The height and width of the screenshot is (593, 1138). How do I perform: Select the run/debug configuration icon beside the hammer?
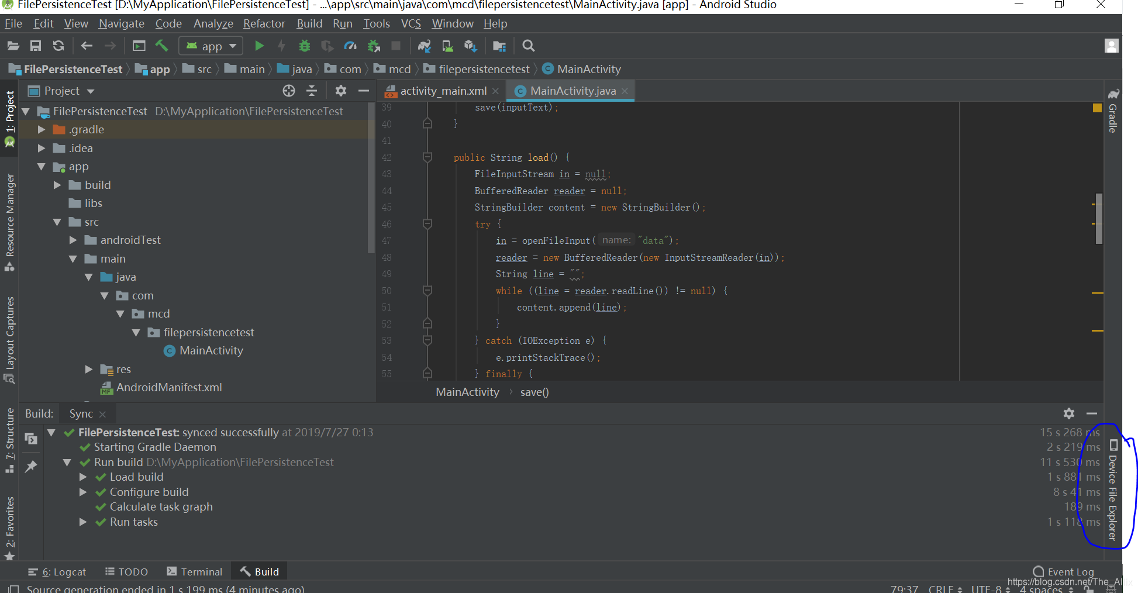pos(139,46)
